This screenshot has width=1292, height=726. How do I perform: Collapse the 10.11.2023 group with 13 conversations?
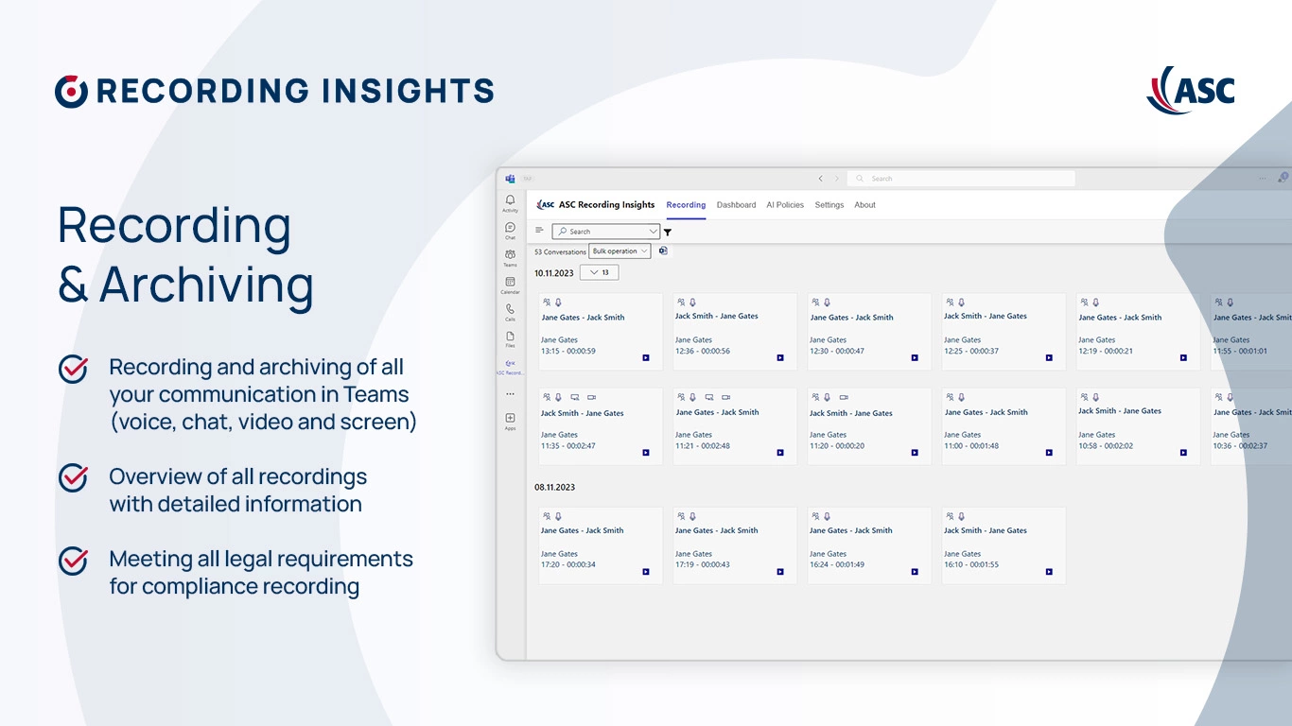click(599, 272)
